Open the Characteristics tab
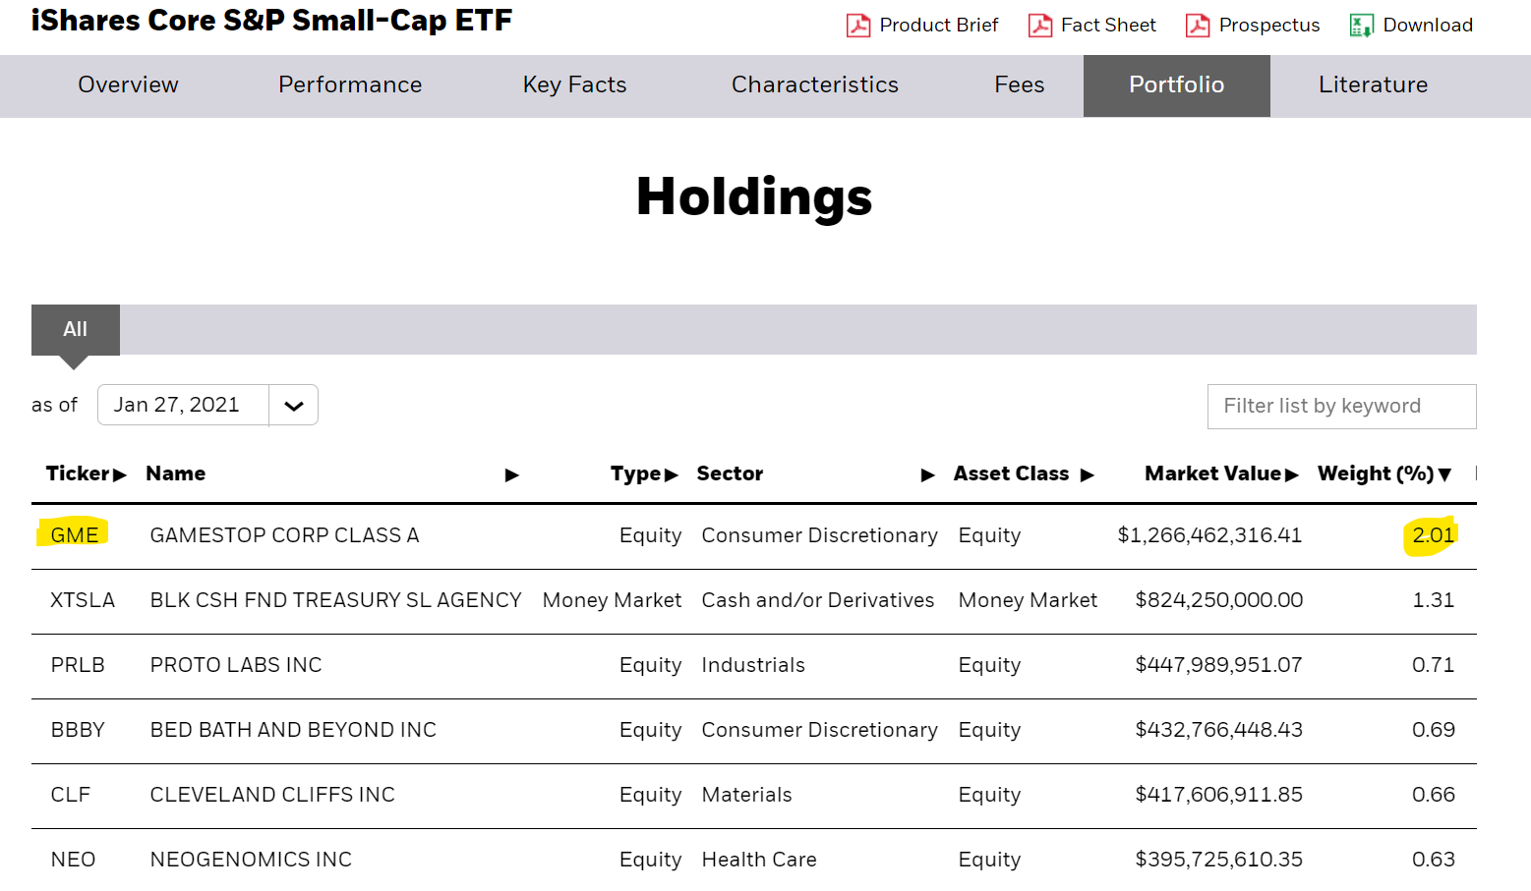Screen dimensions: 1531x891 coord(814,85)
